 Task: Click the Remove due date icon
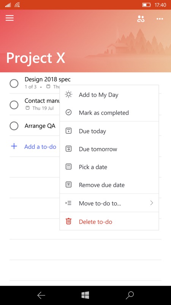pos(69,185)
